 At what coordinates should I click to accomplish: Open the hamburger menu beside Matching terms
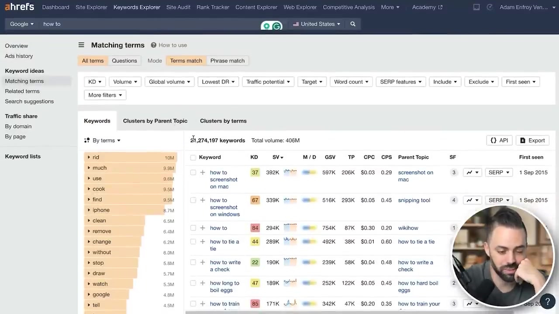81,45
